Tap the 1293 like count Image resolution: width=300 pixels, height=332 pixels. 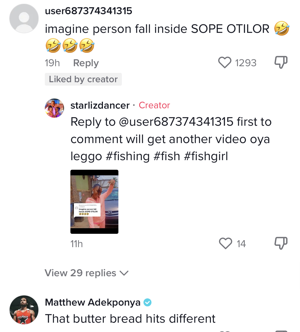pyautogui.click(x=246, y=63)
